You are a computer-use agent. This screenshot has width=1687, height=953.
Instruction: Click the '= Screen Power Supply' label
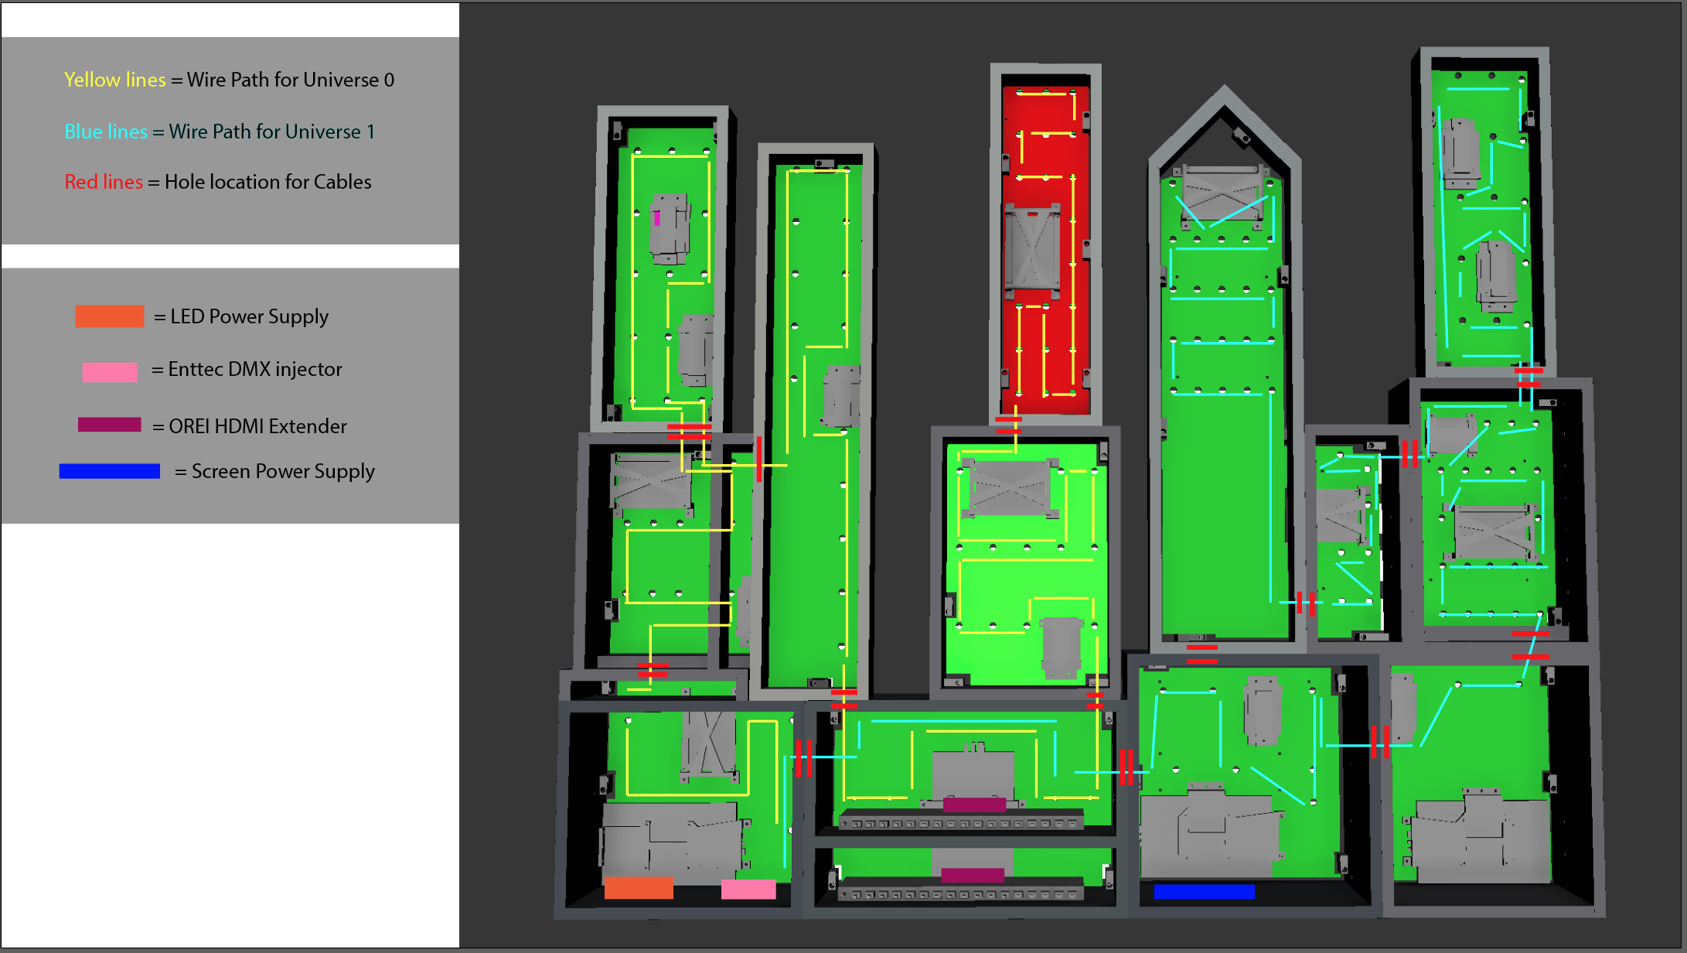pyautogui.click(x=274, y=471)
